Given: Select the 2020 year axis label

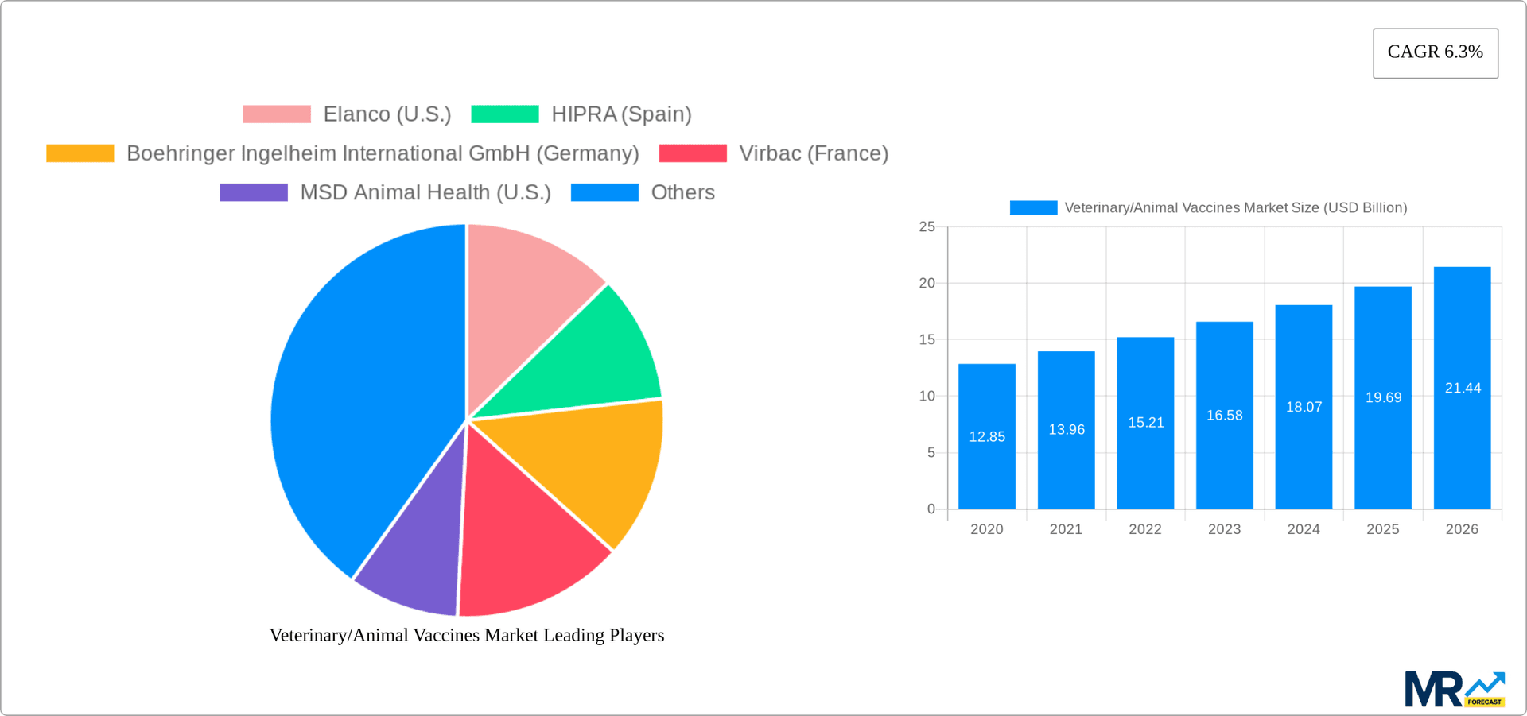Looking at the screenshot, I should point(986,528).
